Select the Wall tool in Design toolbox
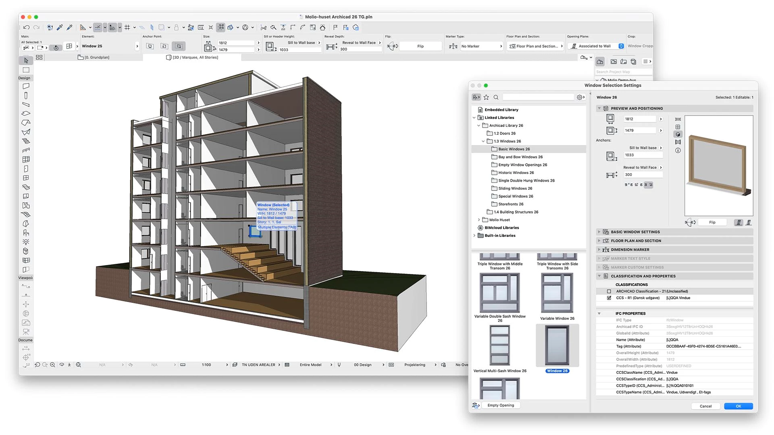 pyautogui.click(x=26, y=86)
